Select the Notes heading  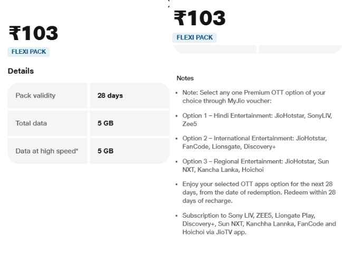click(185, 78)
